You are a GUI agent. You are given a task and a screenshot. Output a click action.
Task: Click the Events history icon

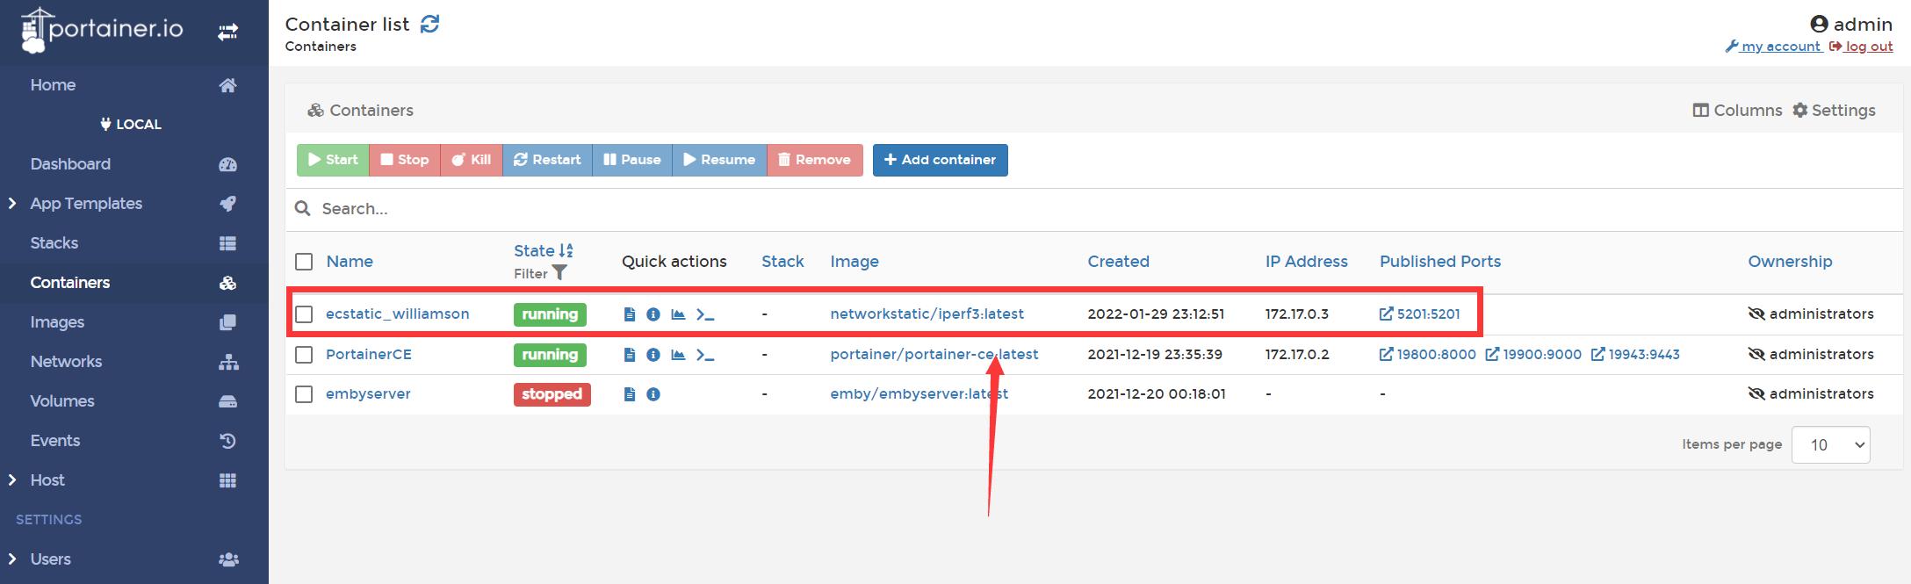pos(227,441)
